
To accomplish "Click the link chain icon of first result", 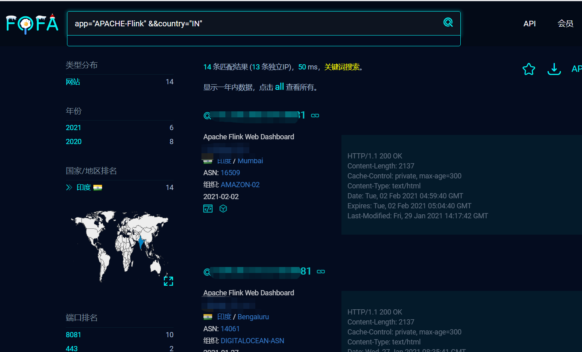I will coord(315,115).
